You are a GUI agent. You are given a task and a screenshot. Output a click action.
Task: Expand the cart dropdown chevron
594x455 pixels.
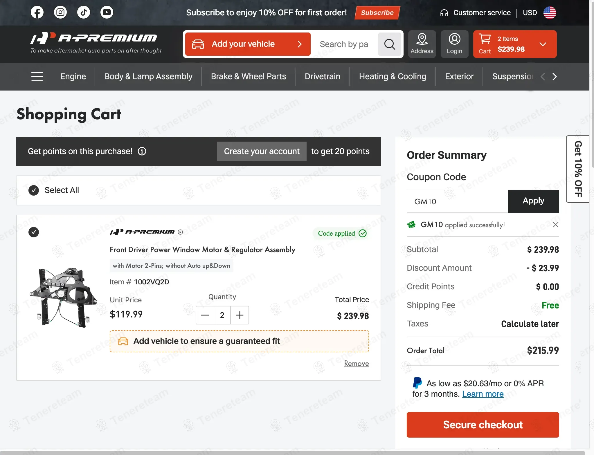coord(543,44)
